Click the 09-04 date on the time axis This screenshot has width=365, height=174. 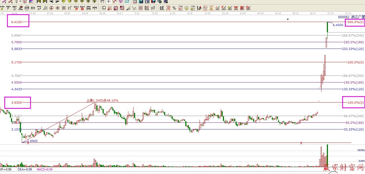click(85, 13)
